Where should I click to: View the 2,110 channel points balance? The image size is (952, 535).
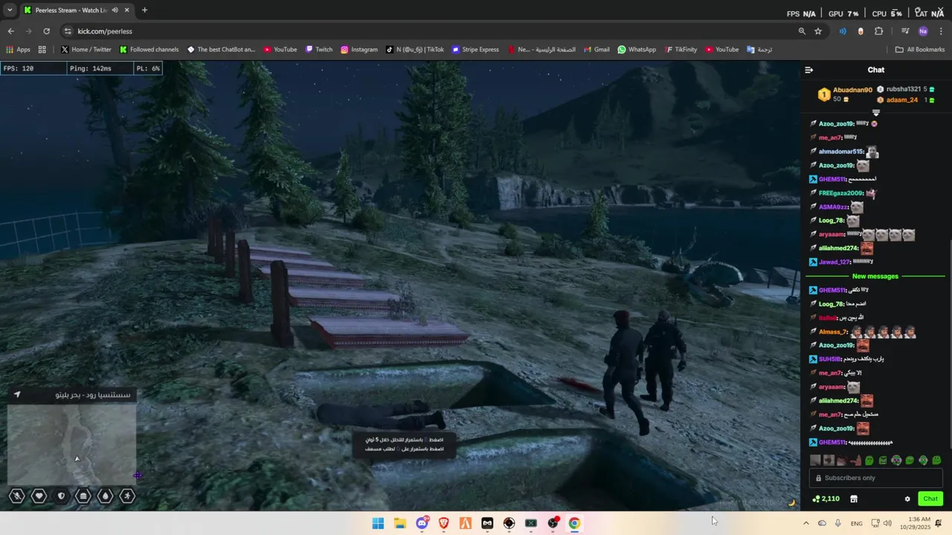click(x=826, y=499)
